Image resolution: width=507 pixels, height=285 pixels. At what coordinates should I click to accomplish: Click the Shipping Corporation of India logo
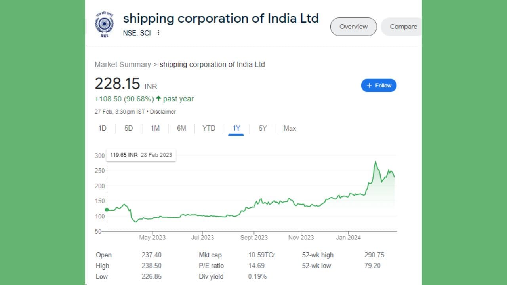[x=104, y=25]
